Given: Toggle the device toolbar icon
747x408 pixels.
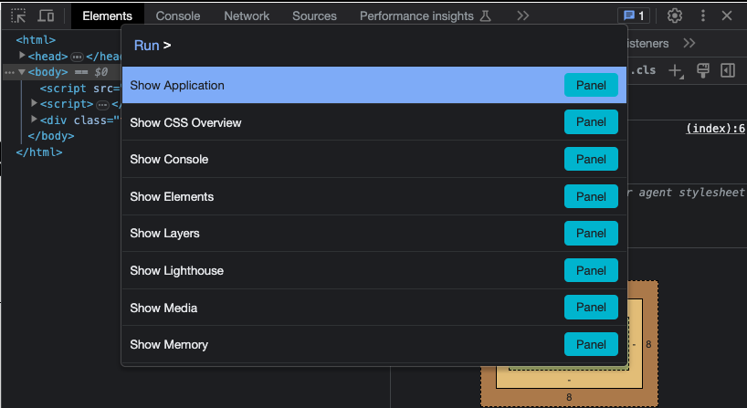Looking at the screenshot, I should pos(46,16).
